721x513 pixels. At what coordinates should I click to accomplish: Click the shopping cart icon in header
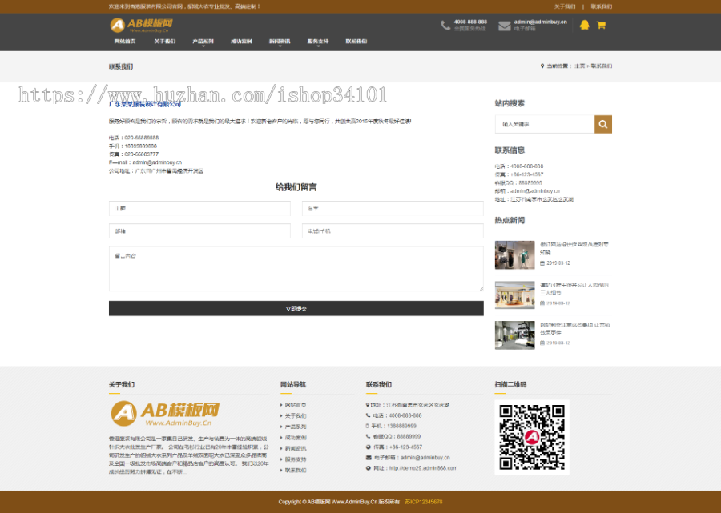click(x=600, y=25)
